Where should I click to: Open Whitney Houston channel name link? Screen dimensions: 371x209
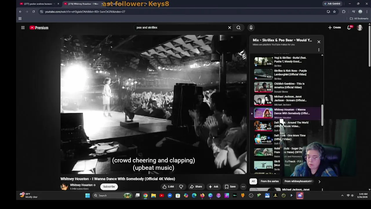[81, 185]
